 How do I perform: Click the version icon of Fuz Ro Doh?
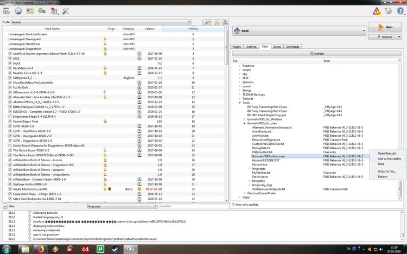tap(139, 87)
